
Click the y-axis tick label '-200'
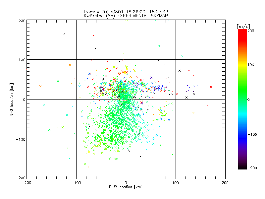[x=21, y=178]
